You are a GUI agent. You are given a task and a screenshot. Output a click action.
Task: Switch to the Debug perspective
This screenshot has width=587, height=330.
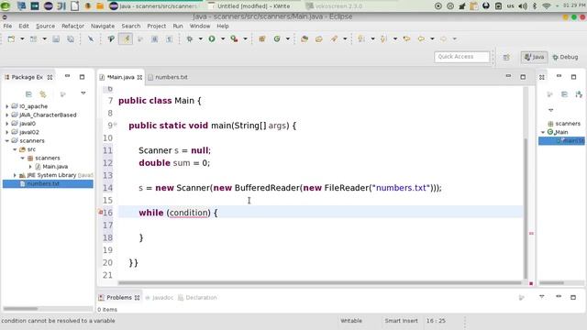[x=565, y=57]
